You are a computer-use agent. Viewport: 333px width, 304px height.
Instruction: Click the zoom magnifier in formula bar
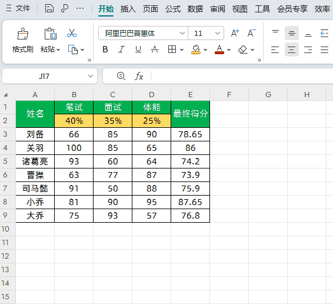click(x=121, y=76)
